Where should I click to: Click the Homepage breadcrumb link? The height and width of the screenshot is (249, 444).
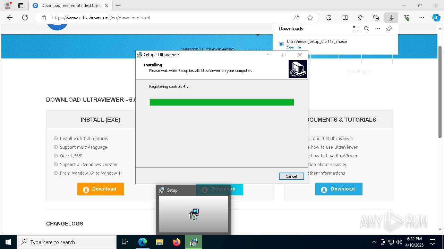click(x=358, y=71)
